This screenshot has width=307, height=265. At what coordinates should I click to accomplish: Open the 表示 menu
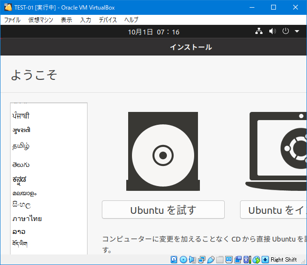(x=66, y=20)
